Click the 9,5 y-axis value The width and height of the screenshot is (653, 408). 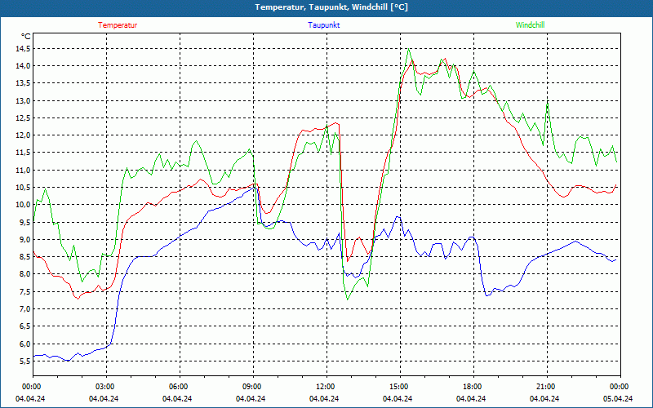point(25,222)
